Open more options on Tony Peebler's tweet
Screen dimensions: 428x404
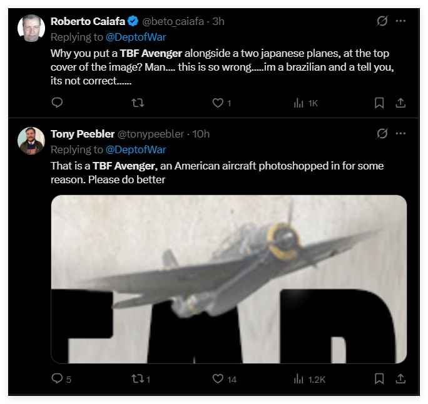(401, 134)
